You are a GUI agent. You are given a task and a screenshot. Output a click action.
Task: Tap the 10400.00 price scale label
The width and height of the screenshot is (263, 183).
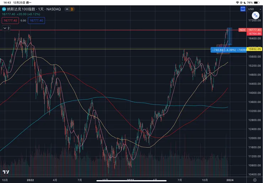254,174
